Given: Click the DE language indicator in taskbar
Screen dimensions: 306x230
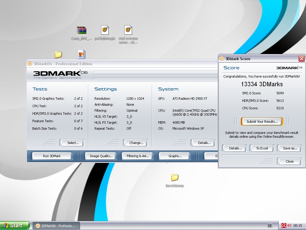Looking at the screenshot, I should 270,226.
